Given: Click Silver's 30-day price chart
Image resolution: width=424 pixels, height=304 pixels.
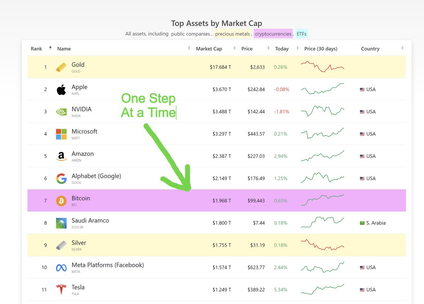Looking at the screenshot, I should pyautogui.click(x=323, y=244).
